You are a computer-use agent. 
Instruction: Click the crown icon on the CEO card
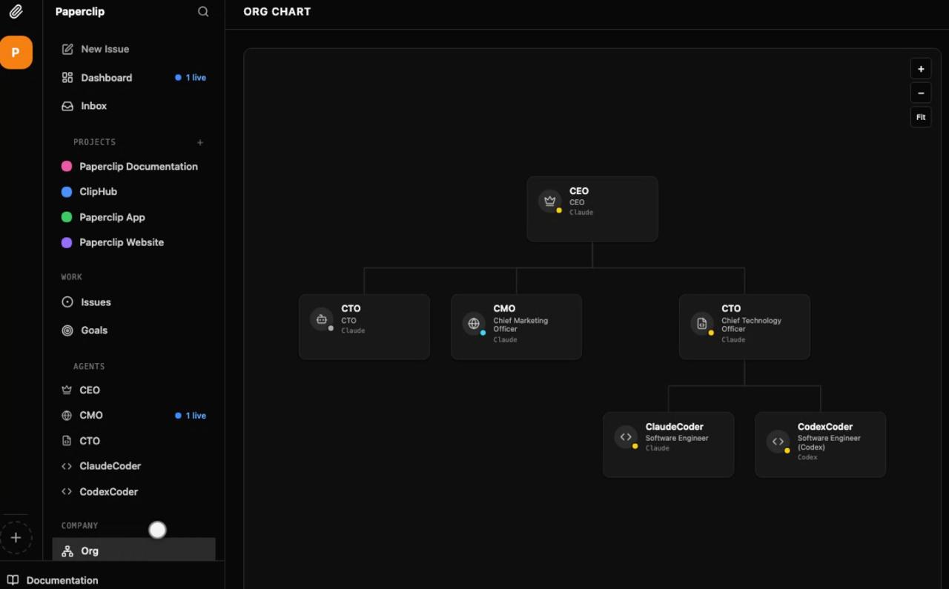tap(549, 201)
